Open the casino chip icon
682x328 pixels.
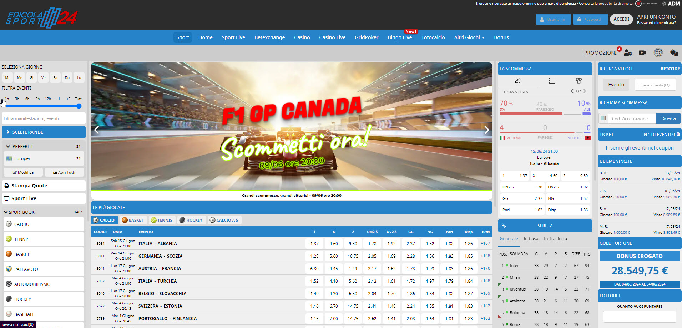(x=658, y=52)
